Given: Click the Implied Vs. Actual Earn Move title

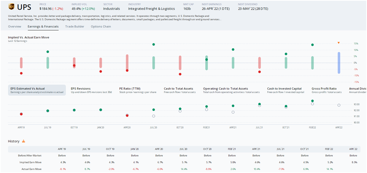Looking at the screenshot, I should (29, 37).
